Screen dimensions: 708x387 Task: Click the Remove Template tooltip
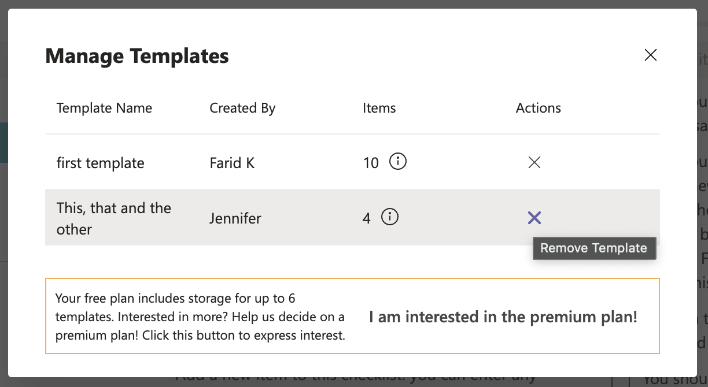[x=593, y=248]
